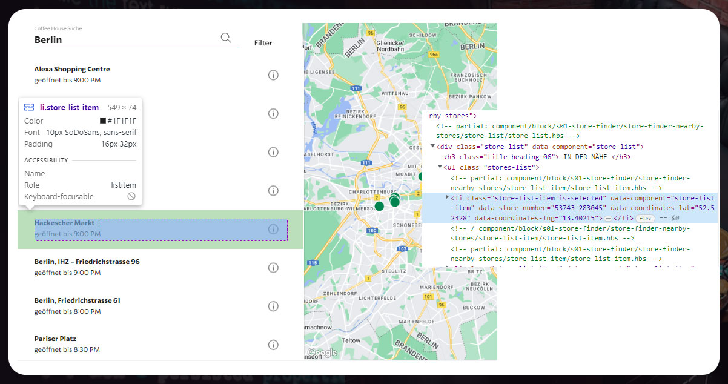The width and height of the screenshot is (728, 384).
Task: Click the element icon in inspector tooltip
Action: pyautogui.click(x=29, y=107)
